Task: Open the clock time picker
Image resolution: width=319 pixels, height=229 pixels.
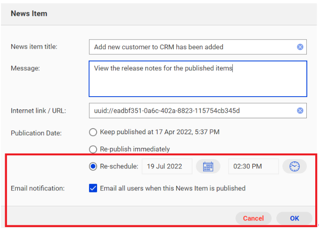Action: pyautogui.click(x=295, y=166)
